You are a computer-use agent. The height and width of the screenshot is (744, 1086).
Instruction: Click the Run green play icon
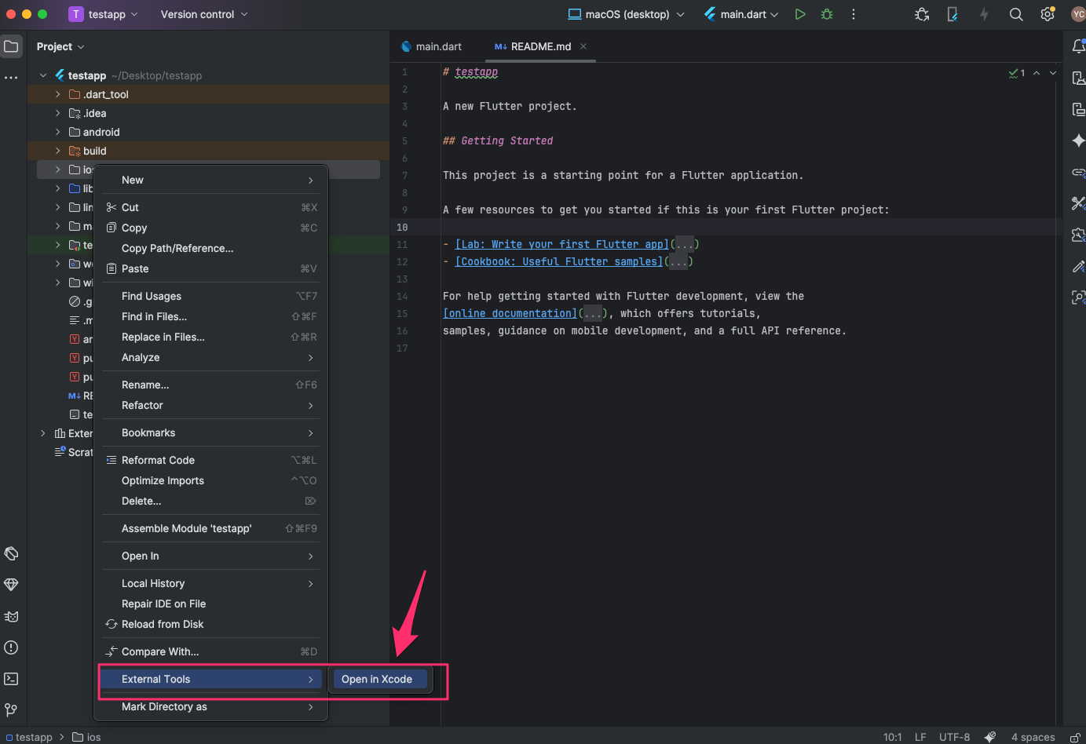[799, 14]
